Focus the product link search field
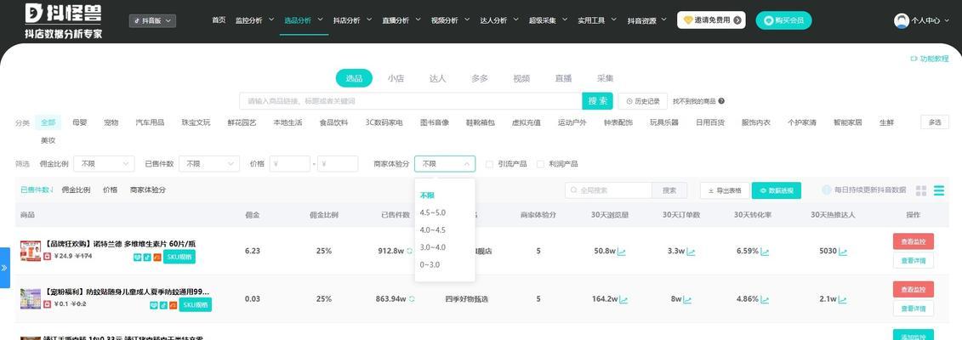This screenshot has height=340, width=962. click(x=411, y=101)
